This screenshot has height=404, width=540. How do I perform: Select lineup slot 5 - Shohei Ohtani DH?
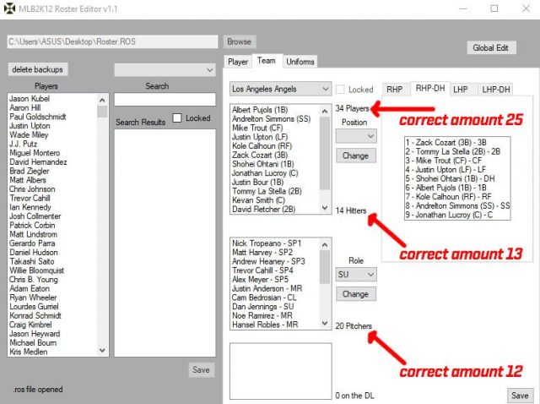click(457, 178)
